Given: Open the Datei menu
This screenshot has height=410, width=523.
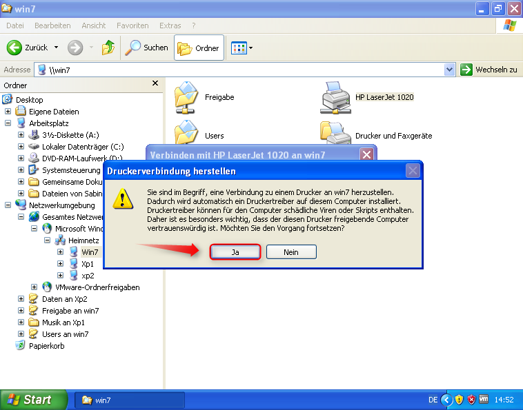Looking at the screenshot, I should pyautogui.click(x=15, y=25).
